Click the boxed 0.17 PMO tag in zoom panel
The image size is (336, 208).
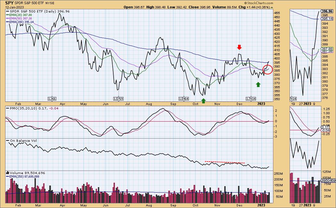click(325, 127)
